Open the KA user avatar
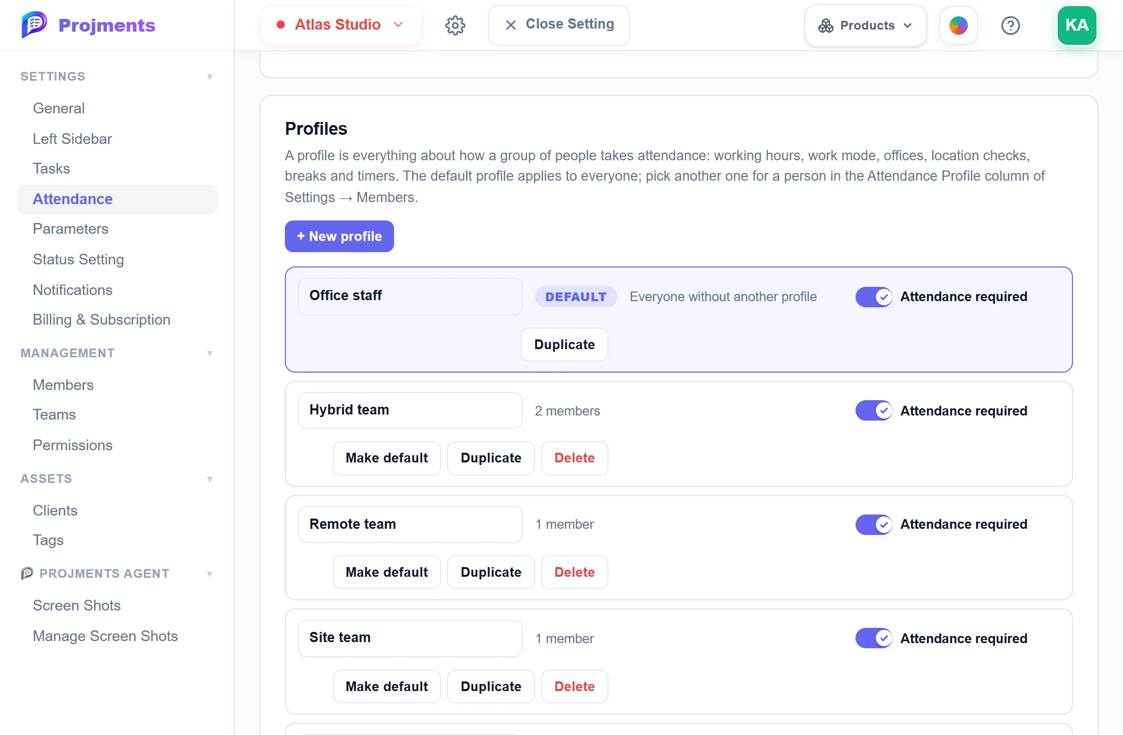 coord(1077,26)
